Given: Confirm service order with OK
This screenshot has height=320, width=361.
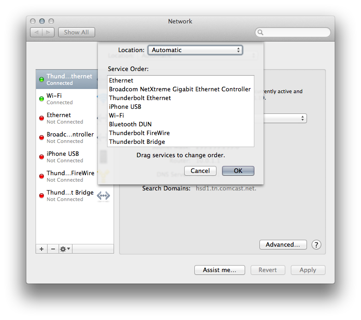Looking at the screenshot, I should tap(238, 171).
